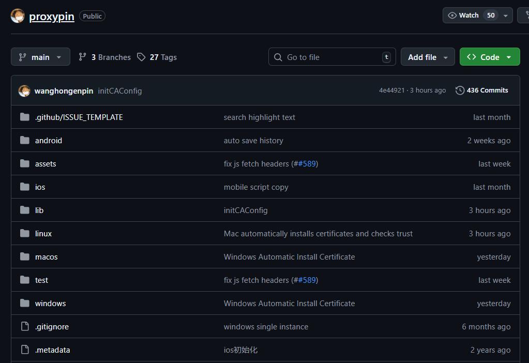Click the commits history clock icon
Image resolution: width=529 pixels, height=363 pixels.
[460, 90]
